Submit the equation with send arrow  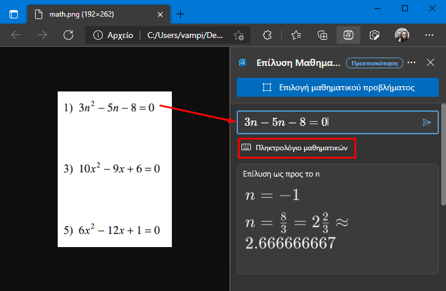[x=426, y=122]
